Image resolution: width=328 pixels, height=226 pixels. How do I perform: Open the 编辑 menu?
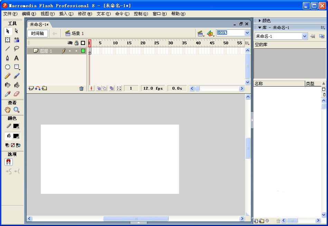(29, 14)
